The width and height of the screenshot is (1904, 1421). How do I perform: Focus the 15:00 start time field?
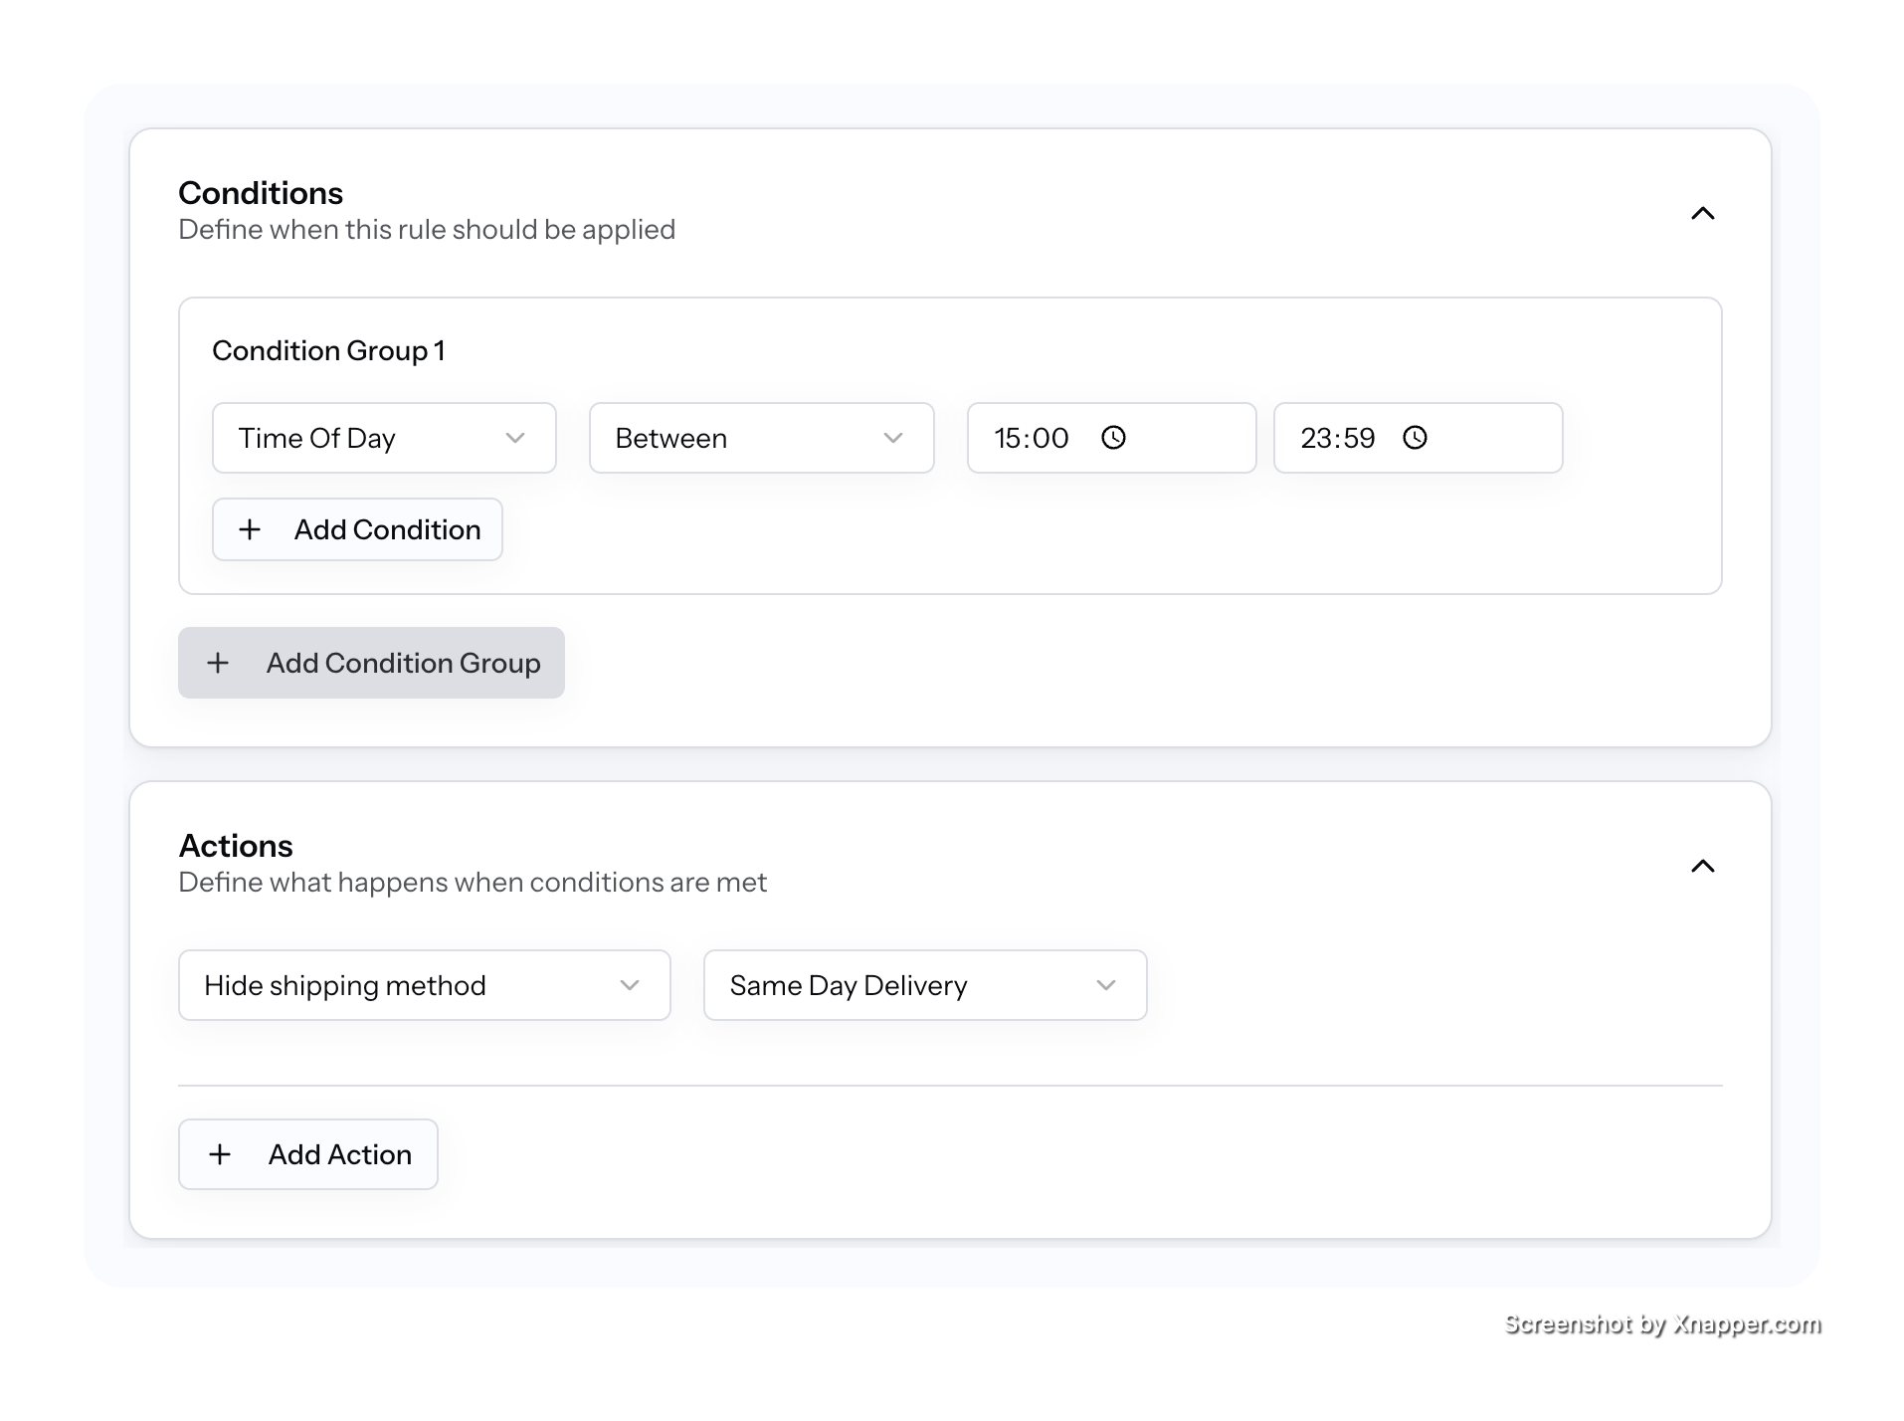[x=1033, y=438]
